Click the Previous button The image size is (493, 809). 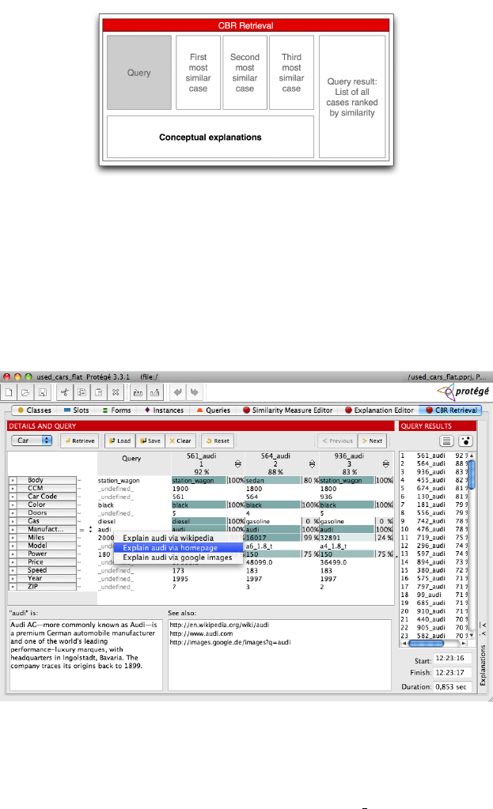(336, 440)
